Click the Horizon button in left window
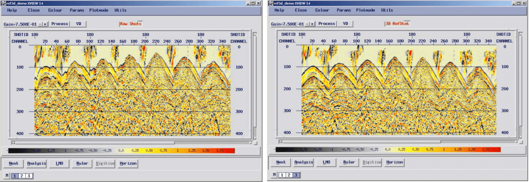 [x=128, y=163]
